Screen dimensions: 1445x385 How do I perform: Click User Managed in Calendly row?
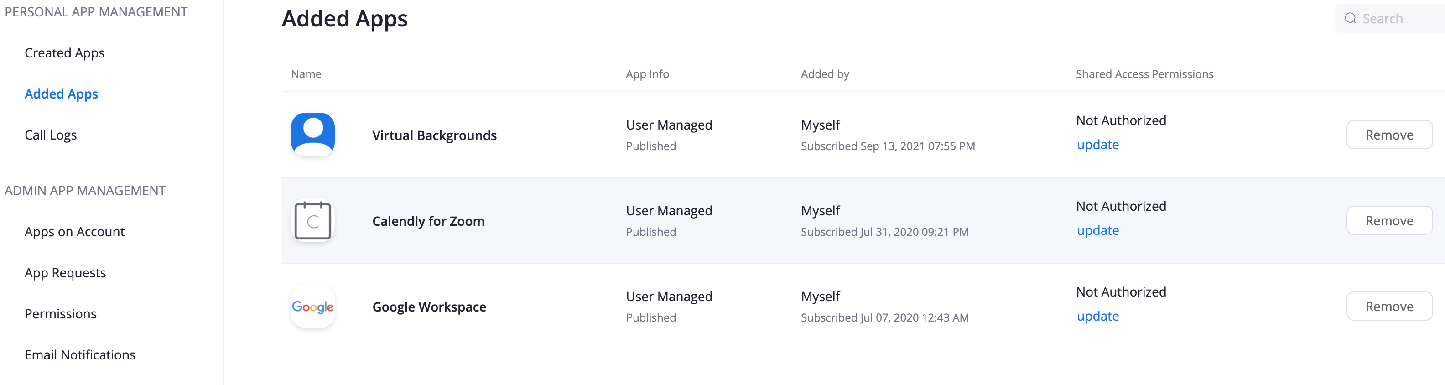click(x=669, y=211)
